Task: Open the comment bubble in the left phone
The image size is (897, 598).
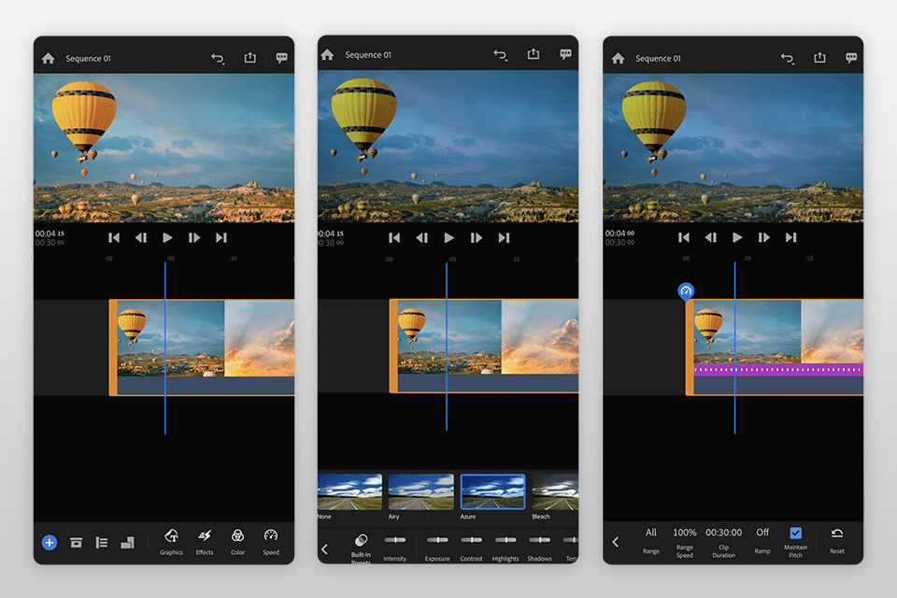Action: coord(281,58)
